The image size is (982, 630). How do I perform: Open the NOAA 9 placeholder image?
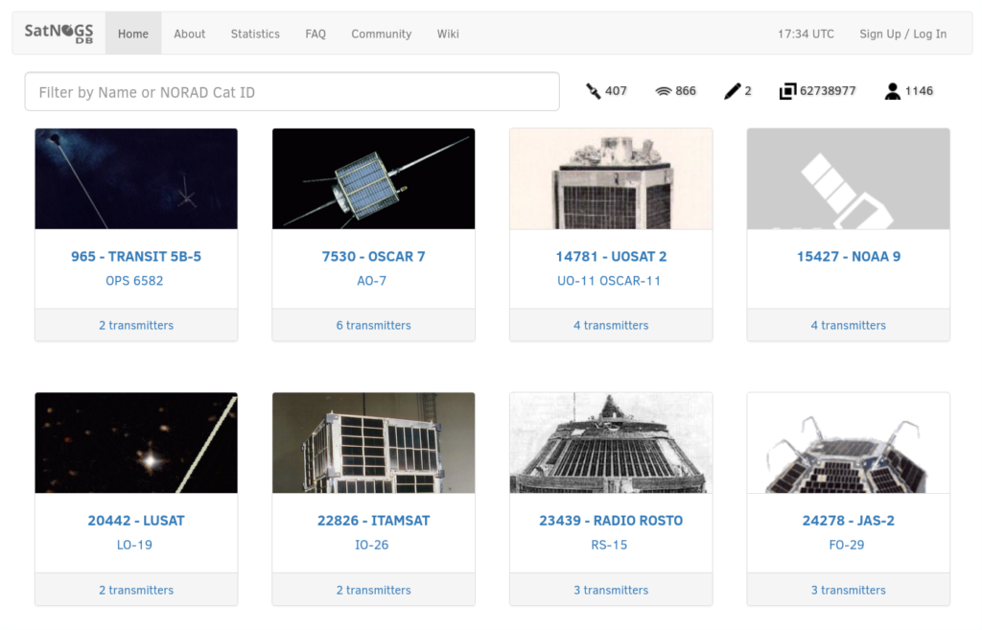point(848,179)
